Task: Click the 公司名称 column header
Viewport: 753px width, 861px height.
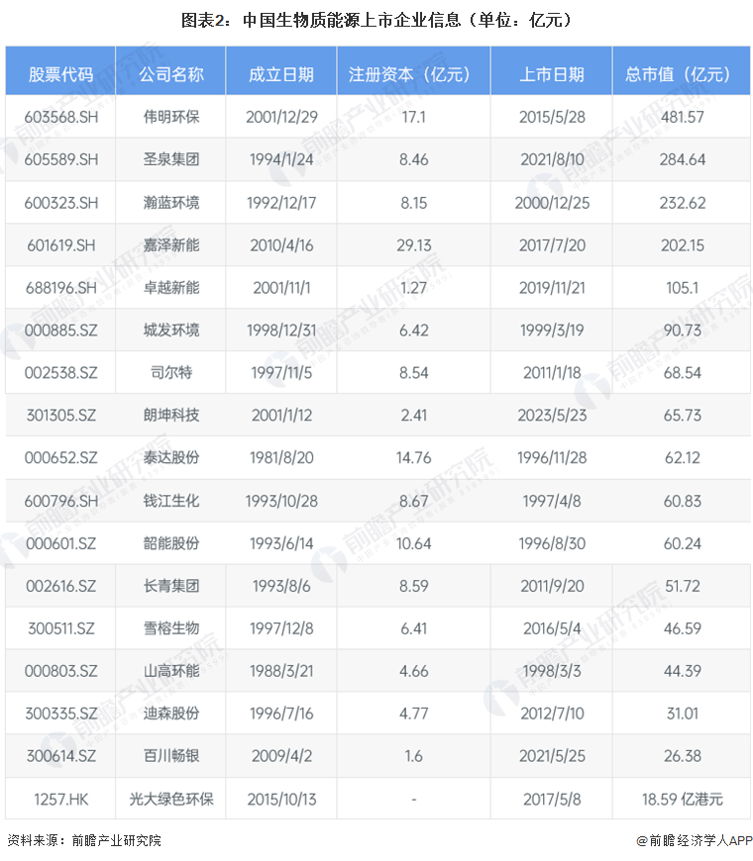Action: 171,74
